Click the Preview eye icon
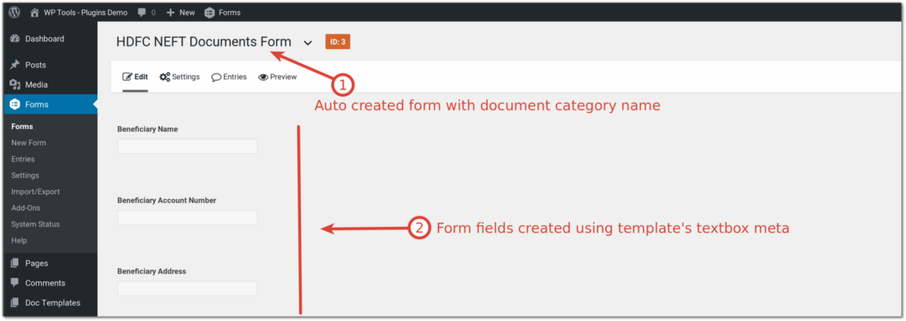 click(x=263, y=77)
